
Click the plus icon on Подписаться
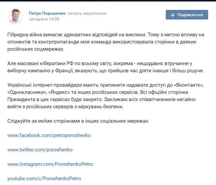tap(173, 15)
